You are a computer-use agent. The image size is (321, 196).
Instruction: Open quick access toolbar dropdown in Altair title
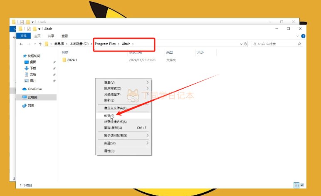(40, 29)
